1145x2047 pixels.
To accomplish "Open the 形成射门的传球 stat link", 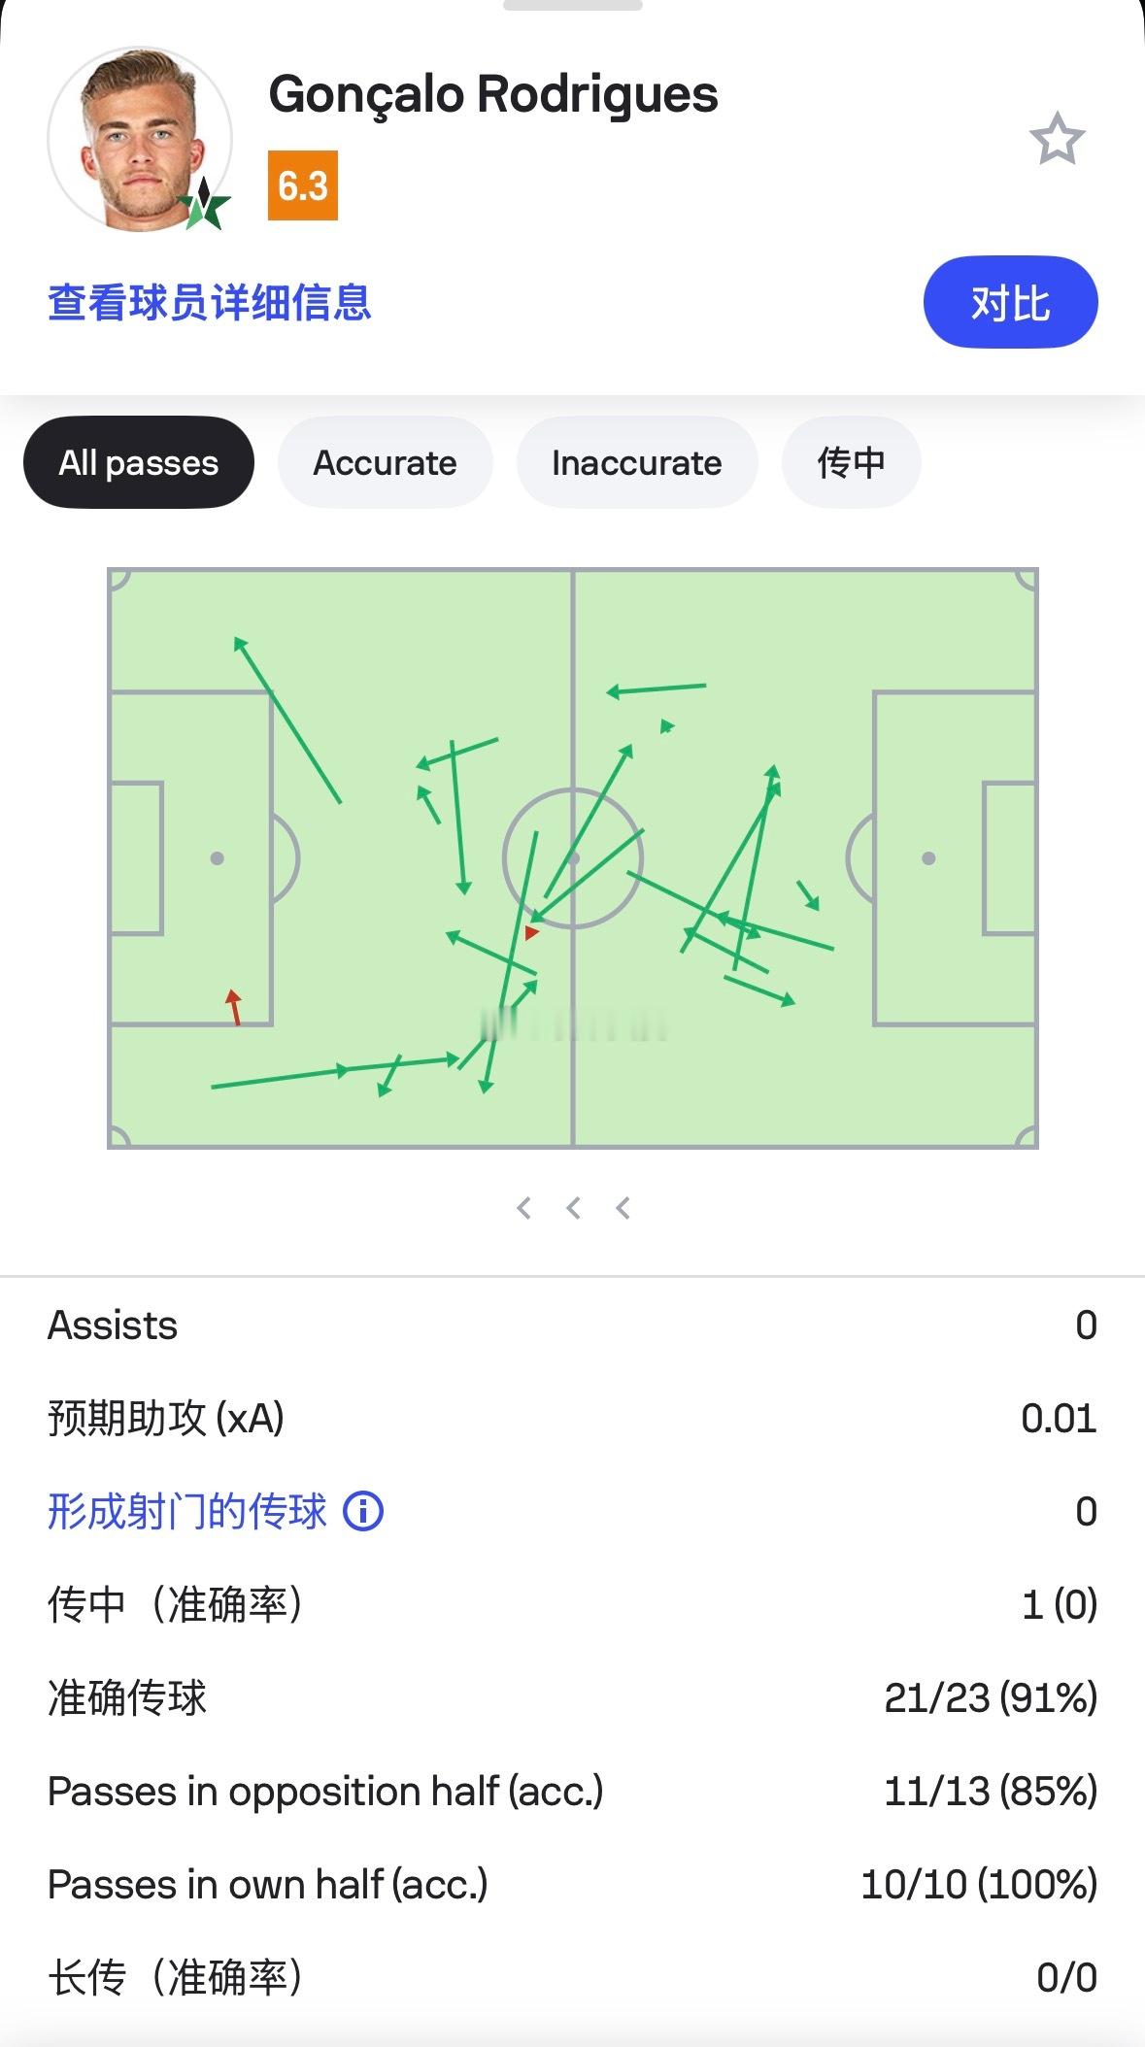I will tap(187, 1511).
